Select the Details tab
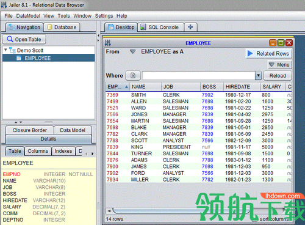This screenshot has width=305, height=225. (x=48, y=139)
